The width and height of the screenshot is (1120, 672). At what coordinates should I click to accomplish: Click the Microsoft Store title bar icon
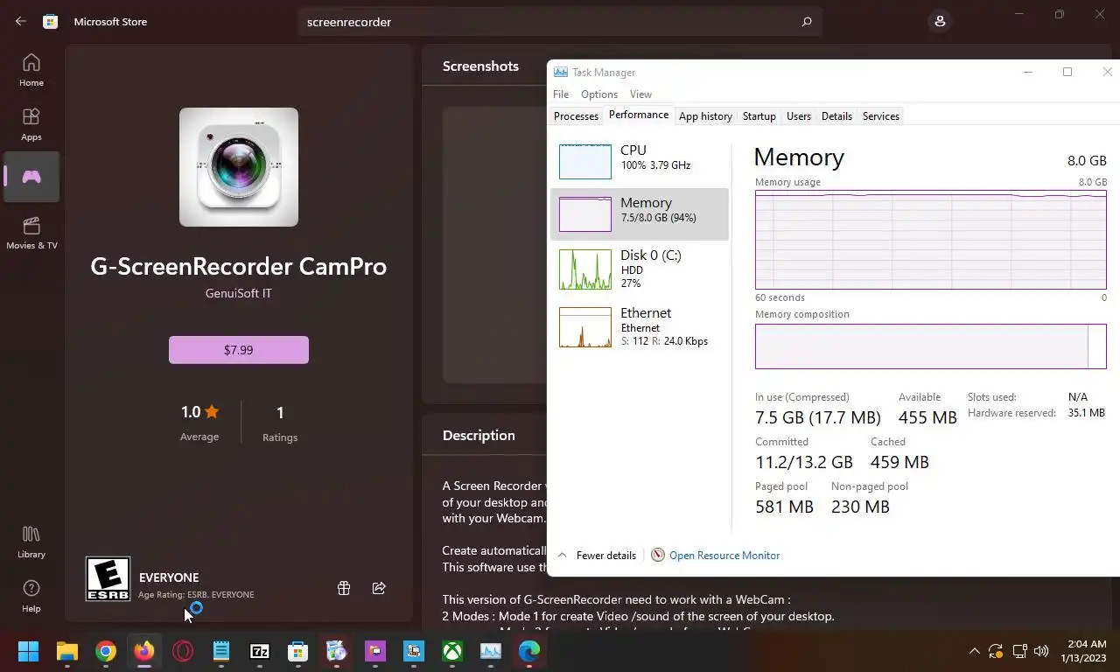click(x=51, y=21)
